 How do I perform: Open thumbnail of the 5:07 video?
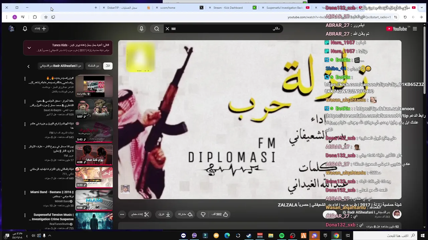94,109
